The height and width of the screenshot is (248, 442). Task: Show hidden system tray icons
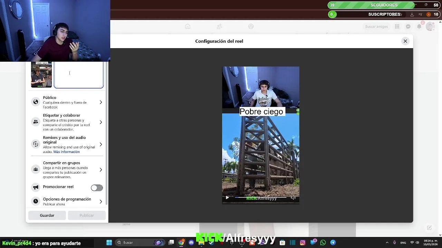(387, 242)
